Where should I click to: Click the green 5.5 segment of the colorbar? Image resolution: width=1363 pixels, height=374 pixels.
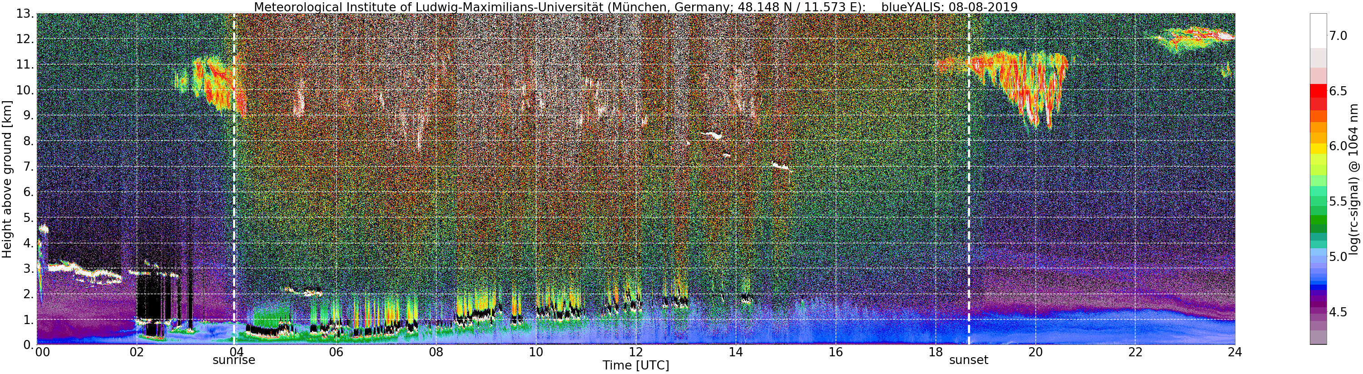(1318, 202)
